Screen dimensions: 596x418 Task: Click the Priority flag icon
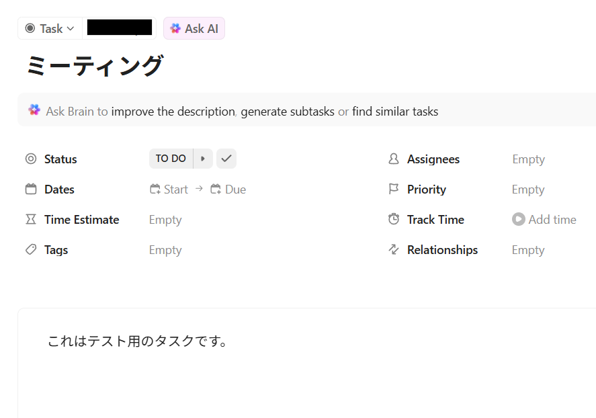tap(394, 190)
